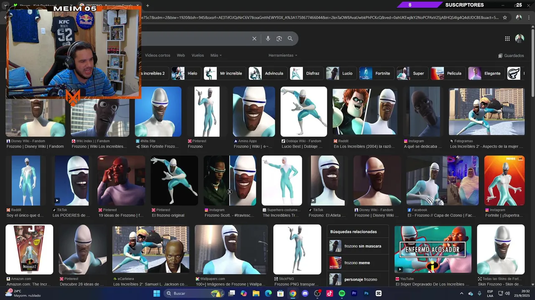Open the eCartelera Samuel L. Jackson image
The height and width of the screenshot is (300, 535).
150,249
